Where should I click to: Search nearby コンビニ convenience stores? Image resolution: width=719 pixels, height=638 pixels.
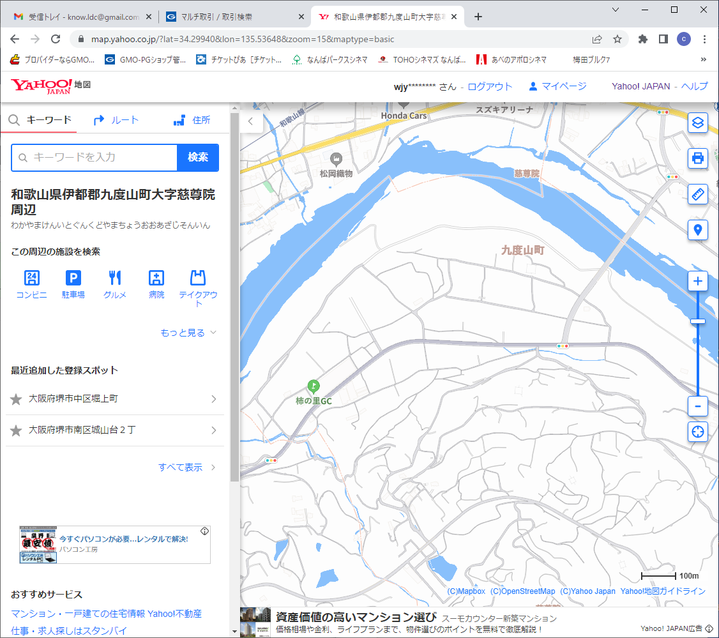point(31,284)
